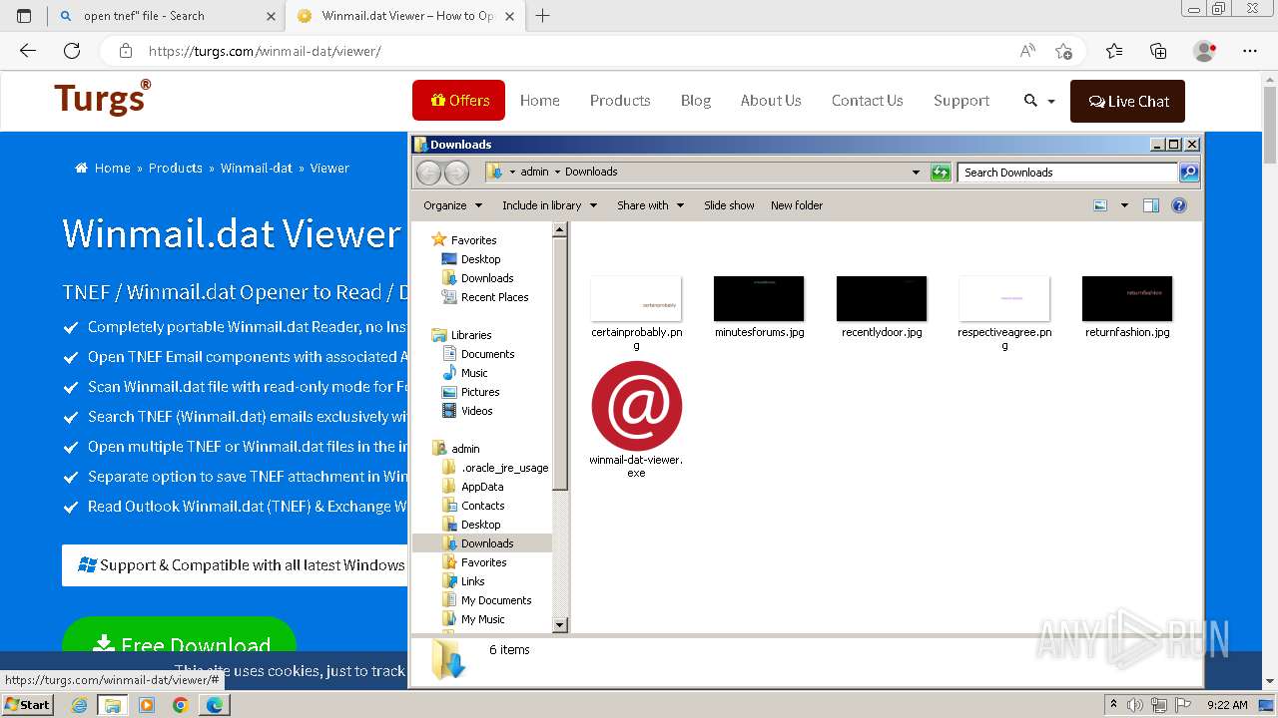Show the preview pane icon

coord(1151,205)
